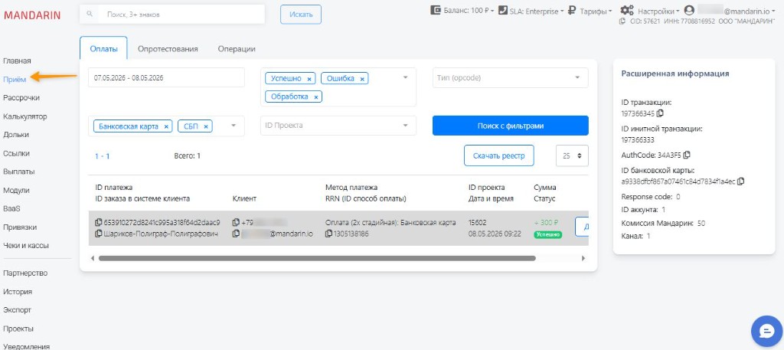Click the horizontal table scrollbar
784x350 pixels.
click(x=317, y=259)
